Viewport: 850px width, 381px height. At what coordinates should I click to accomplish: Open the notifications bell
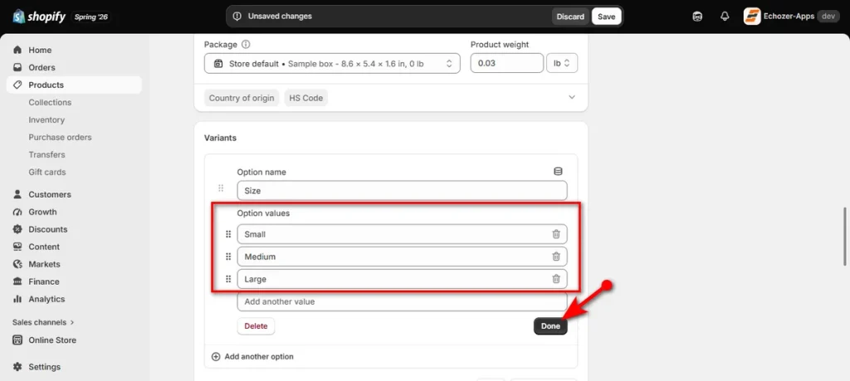pyautogui.click(x=725, y=17)
